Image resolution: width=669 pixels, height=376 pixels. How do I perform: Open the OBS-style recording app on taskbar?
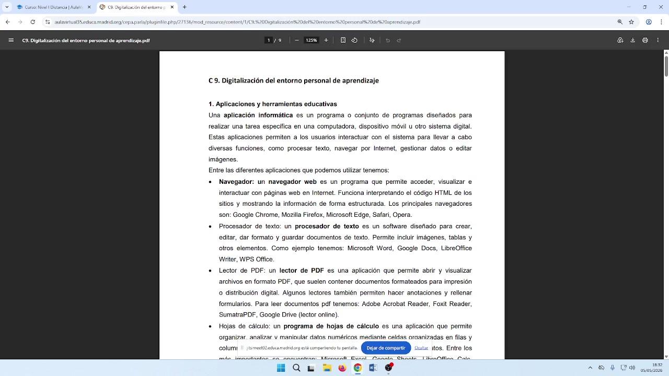(x=388, y=368)
